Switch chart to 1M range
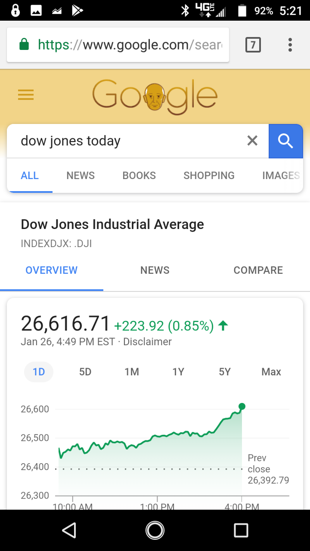Viewport: 310px width, 551px height. 132,372
